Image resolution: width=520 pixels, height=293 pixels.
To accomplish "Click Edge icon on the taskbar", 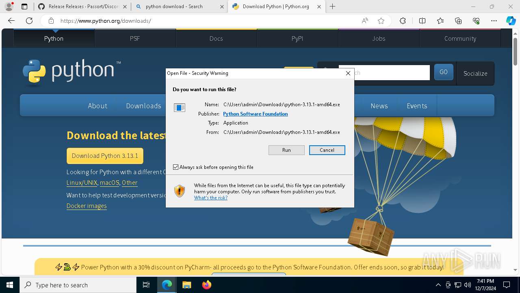I will point(167,285).
